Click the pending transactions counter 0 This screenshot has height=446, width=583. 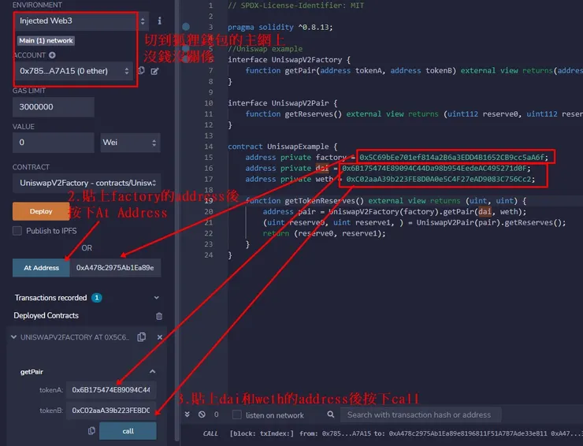[217, 414]
